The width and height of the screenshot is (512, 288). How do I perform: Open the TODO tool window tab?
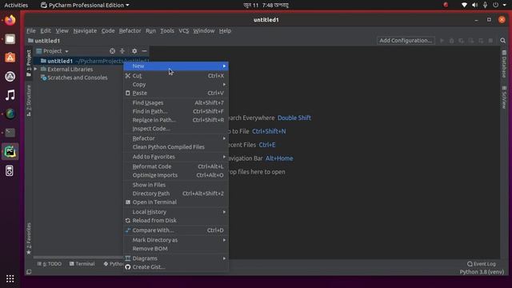pos(50,264)
